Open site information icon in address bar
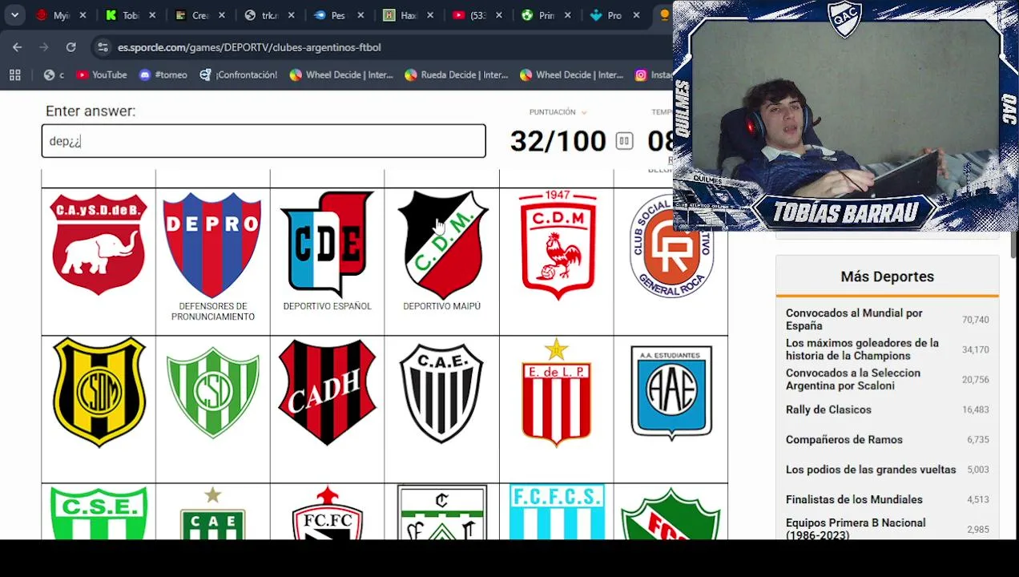The image size is (1019, 577). [103, 47]
